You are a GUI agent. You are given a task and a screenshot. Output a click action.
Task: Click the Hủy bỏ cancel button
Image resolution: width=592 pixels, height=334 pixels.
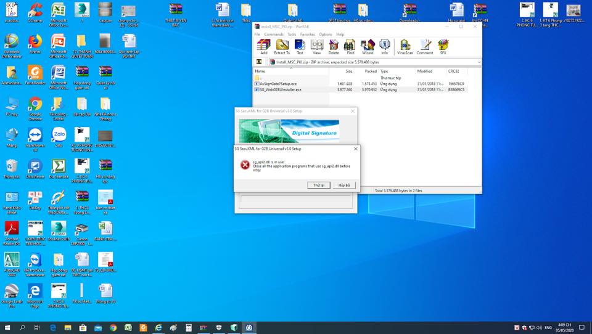343,185
